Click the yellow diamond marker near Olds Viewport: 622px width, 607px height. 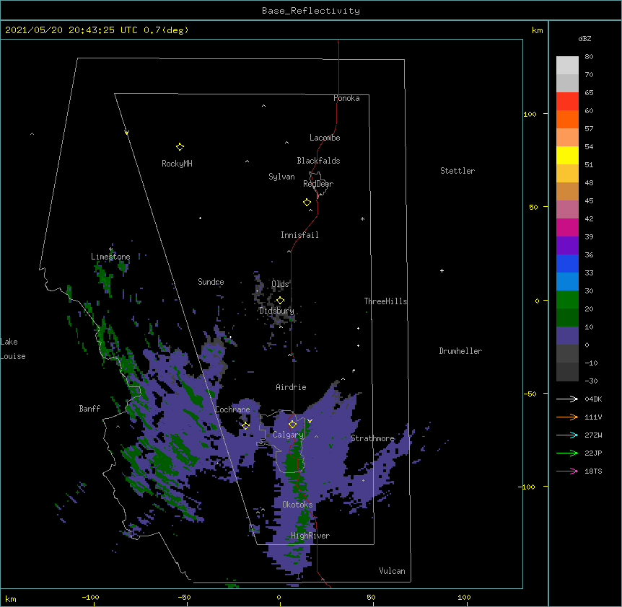[280, 301]
